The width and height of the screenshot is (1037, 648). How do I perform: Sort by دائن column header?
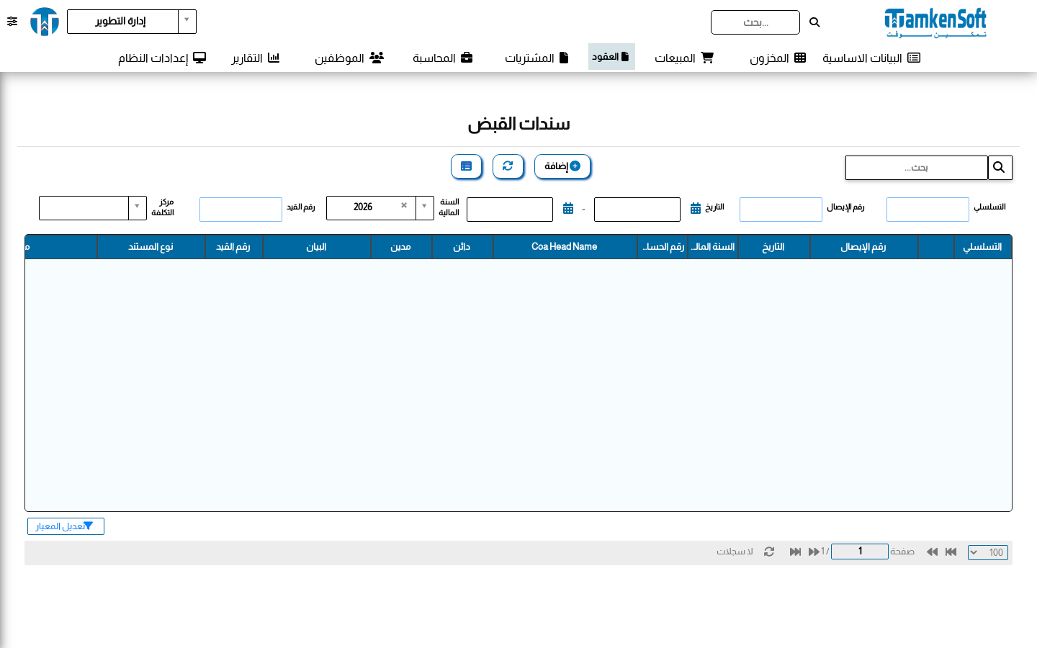pos(462,247)
